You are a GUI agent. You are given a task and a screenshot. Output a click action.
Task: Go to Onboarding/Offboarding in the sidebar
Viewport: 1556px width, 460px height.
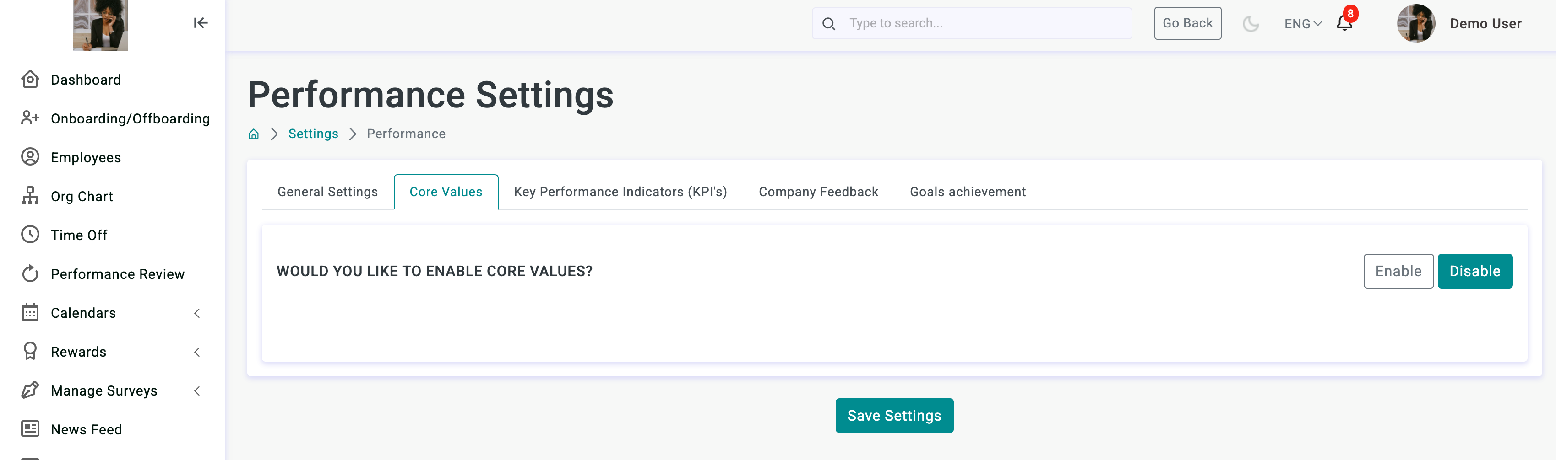tap(131, 119)
